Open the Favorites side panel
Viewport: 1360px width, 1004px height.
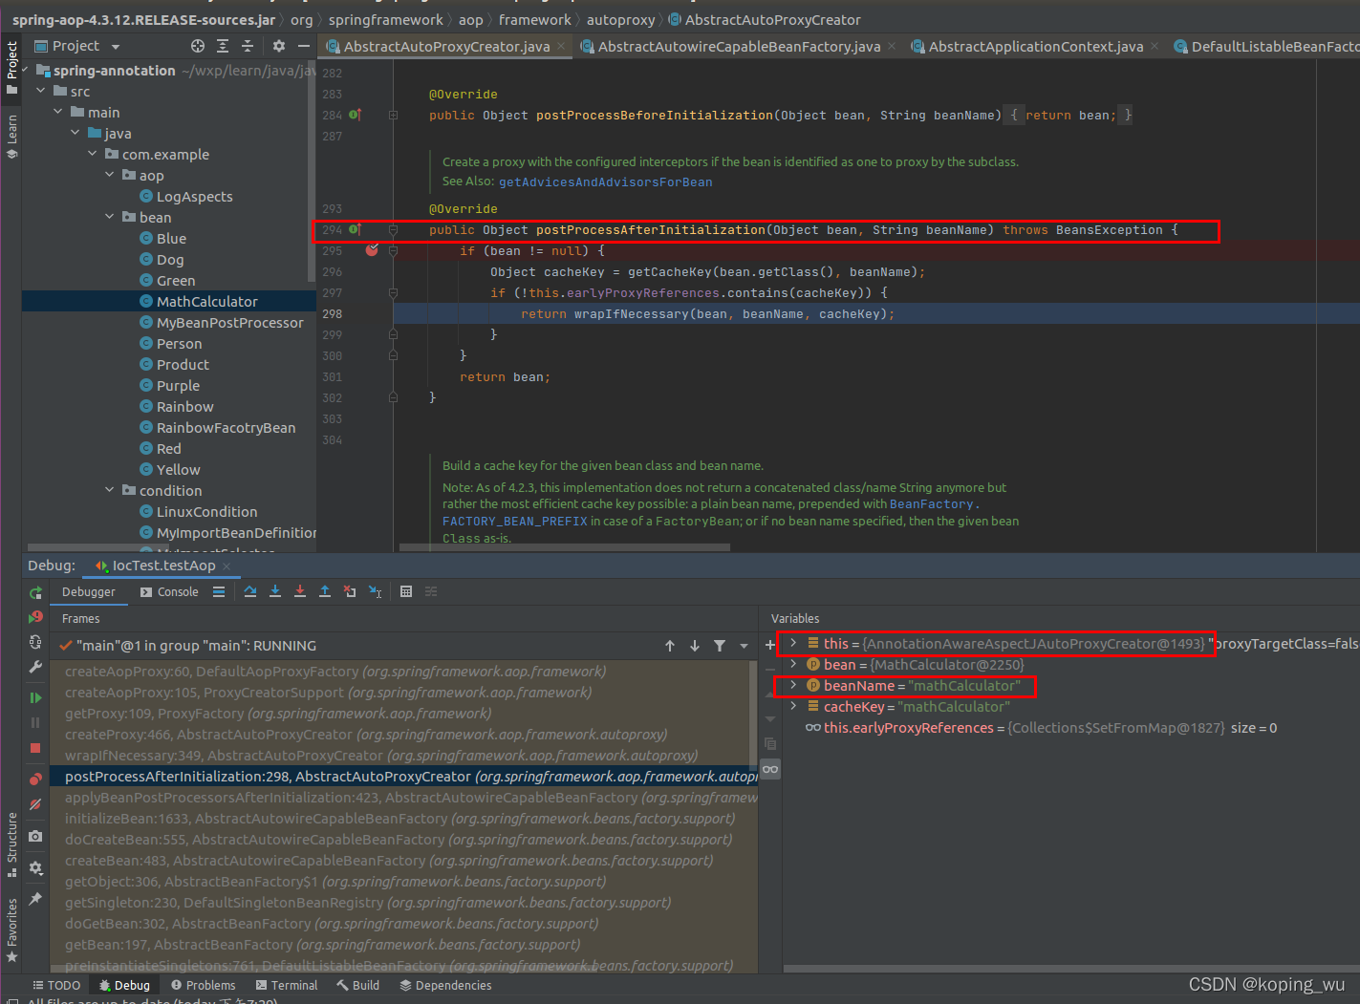(11, 929)
